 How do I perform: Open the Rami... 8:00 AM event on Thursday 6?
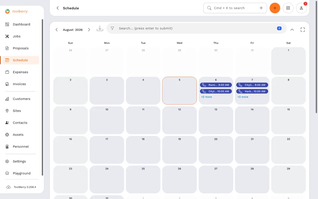(x=216, y=85)
